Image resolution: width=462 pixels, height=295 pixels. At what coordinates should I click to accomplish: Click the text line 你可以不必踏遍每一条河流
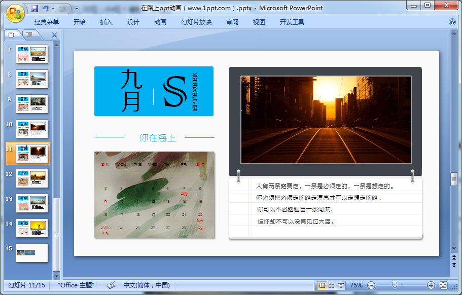tap(295, 209)
